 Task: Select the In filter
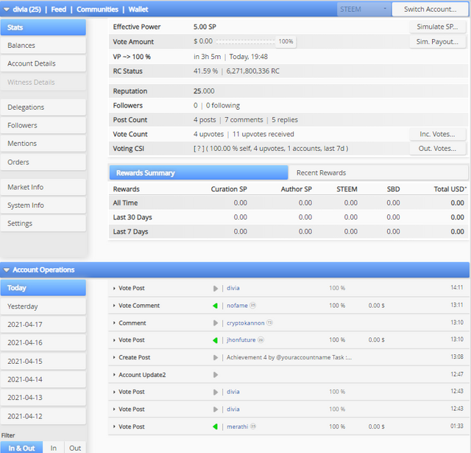point(54,448)
